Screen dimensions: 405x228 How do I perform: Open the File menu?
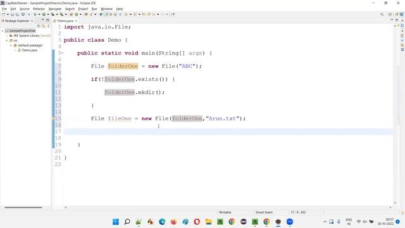coord(4,9)
